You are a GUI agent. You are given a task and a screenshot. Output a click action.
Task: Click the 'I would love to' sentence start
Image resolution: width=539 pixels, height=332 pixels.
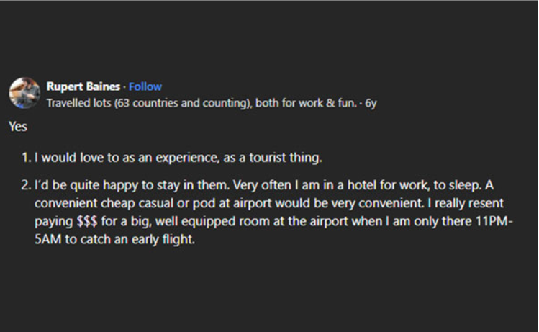point(76,158)
